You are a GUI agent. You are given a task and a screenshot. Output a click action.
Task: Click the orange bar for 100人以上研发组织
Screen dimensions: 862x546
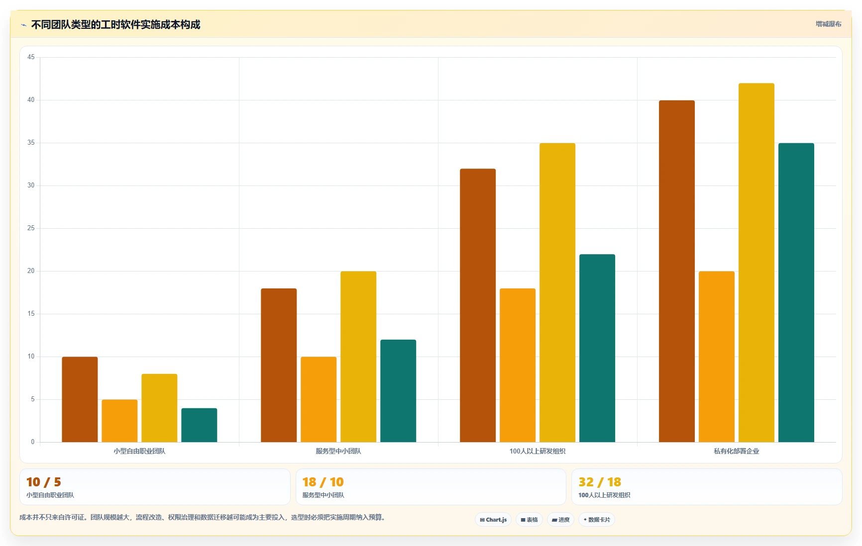pyautogui.click(x=518, y=365)
